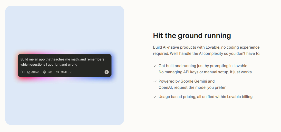Image resolution: width=281 pixels, height=132 pixels.
Task: Click the 'Hit the ground running' heading
Action: coord(192,36)
